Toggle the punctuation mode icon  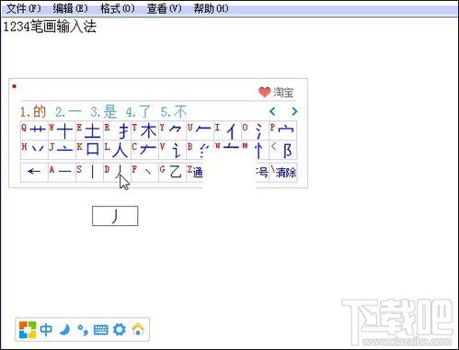click(x=83, y=330)
